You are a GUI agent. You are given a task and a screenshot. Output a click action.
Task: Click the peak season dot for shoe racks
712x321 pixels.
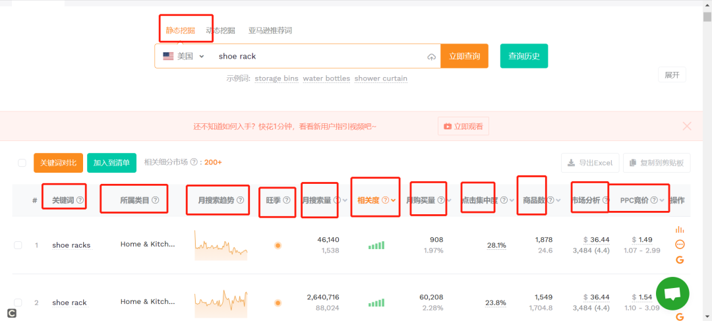coord(278,246)
